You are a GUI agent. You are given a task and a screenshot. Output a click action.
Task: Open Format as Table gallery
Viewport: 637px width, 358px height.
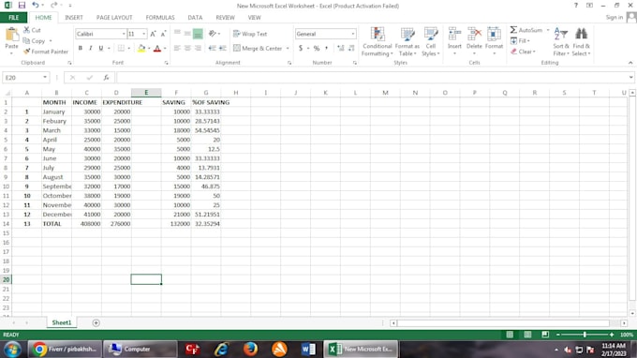coord(407,42)
